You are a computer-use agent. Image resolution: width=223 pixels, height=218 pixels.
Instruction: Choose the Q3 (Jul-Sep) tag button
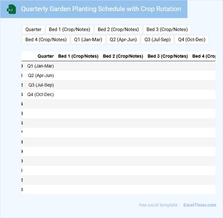coord(158,40)
